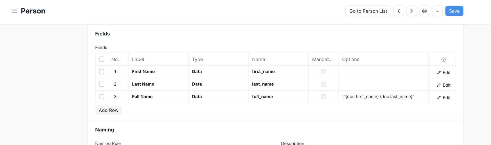Screen dimensions: 491x145
Task: Go to previous document arrow
Action: tap(398, 11)
